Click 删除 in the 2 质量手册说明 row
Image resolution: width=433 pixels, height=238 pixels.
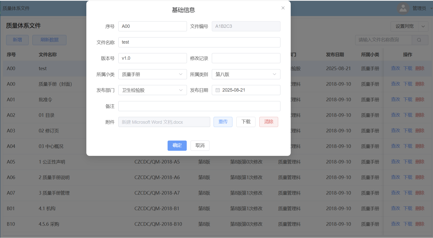tap(420, 177)
